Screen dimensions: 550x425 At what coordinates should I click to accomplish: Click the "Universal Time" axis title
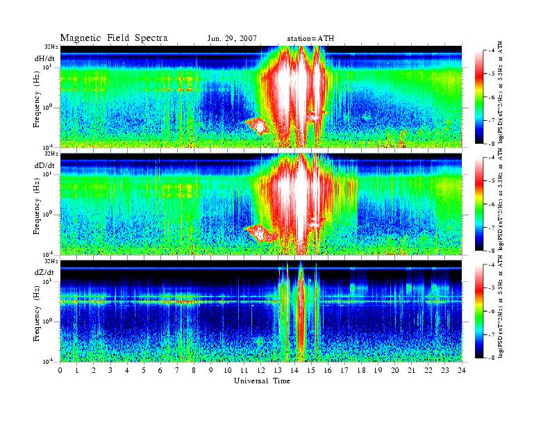click(x=262, y=381)
